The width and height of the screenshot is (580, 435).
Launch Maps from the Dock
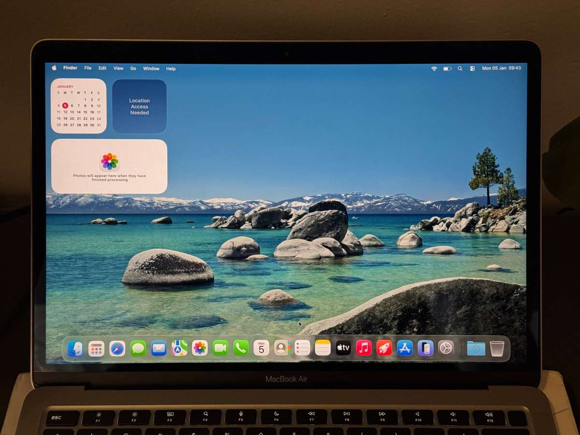coord(179,348)
